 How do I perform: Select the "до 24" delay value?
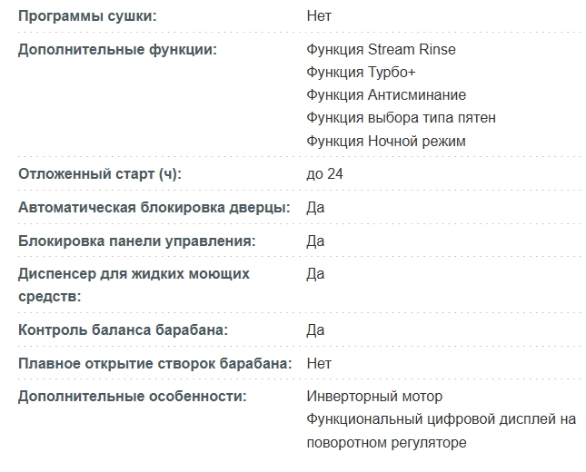point(324,173)
